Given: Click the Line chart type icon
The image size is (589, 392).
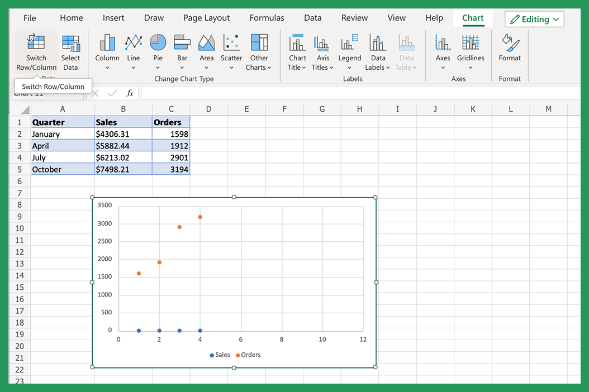Looking at the screenshot, I should click(x=133, y=42).
